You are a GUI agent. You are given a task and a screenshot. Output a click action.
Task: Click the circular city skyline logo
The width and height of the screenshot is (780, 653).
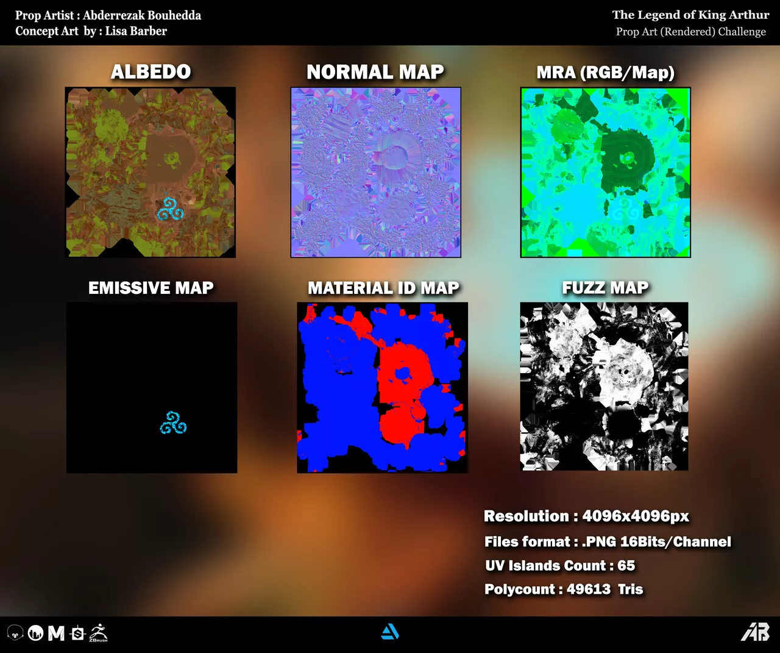point(35,633)
